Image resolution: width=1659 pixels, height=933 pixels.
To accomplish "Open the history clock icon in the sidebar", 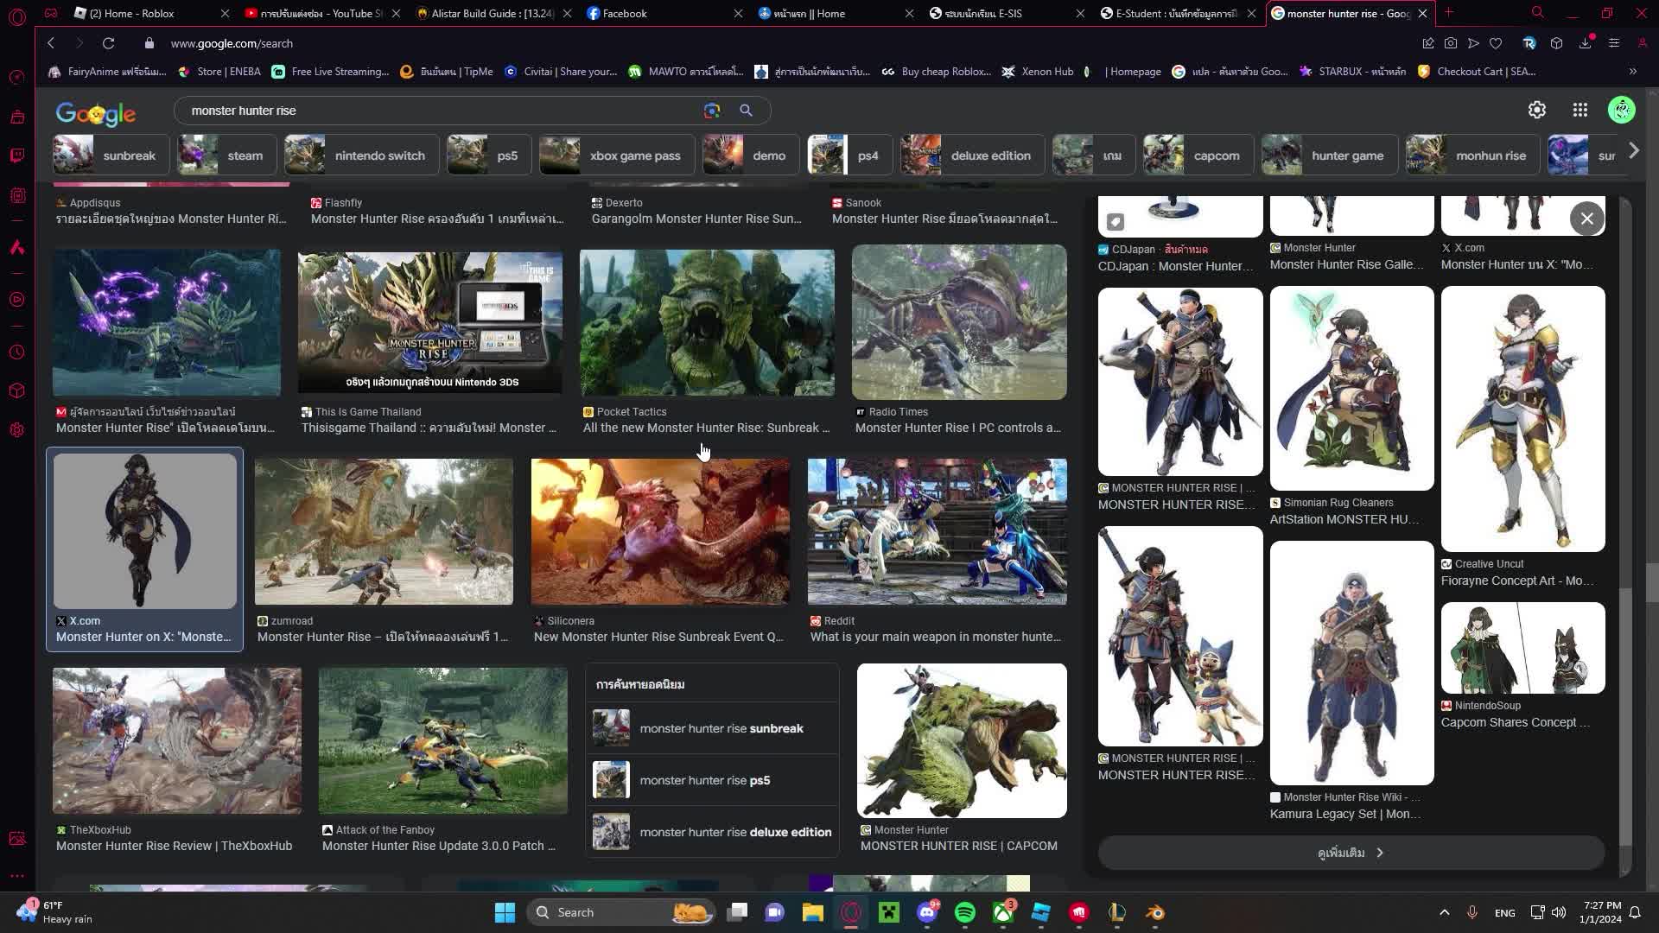I will (17, 352).
